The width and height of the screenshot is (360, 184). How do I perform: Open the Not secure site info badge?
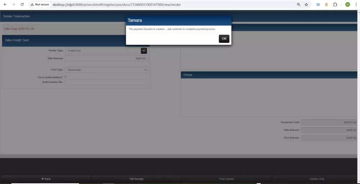point(40,5)
